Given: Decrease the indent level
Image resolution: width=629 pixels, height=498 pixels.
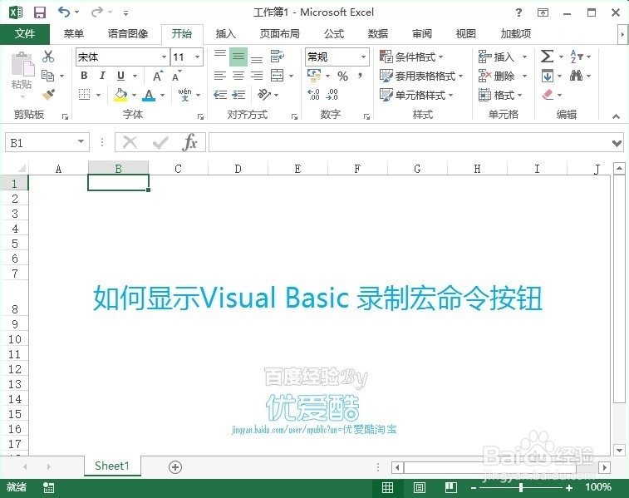Looking at the screenshot, I should coord(220,95).
